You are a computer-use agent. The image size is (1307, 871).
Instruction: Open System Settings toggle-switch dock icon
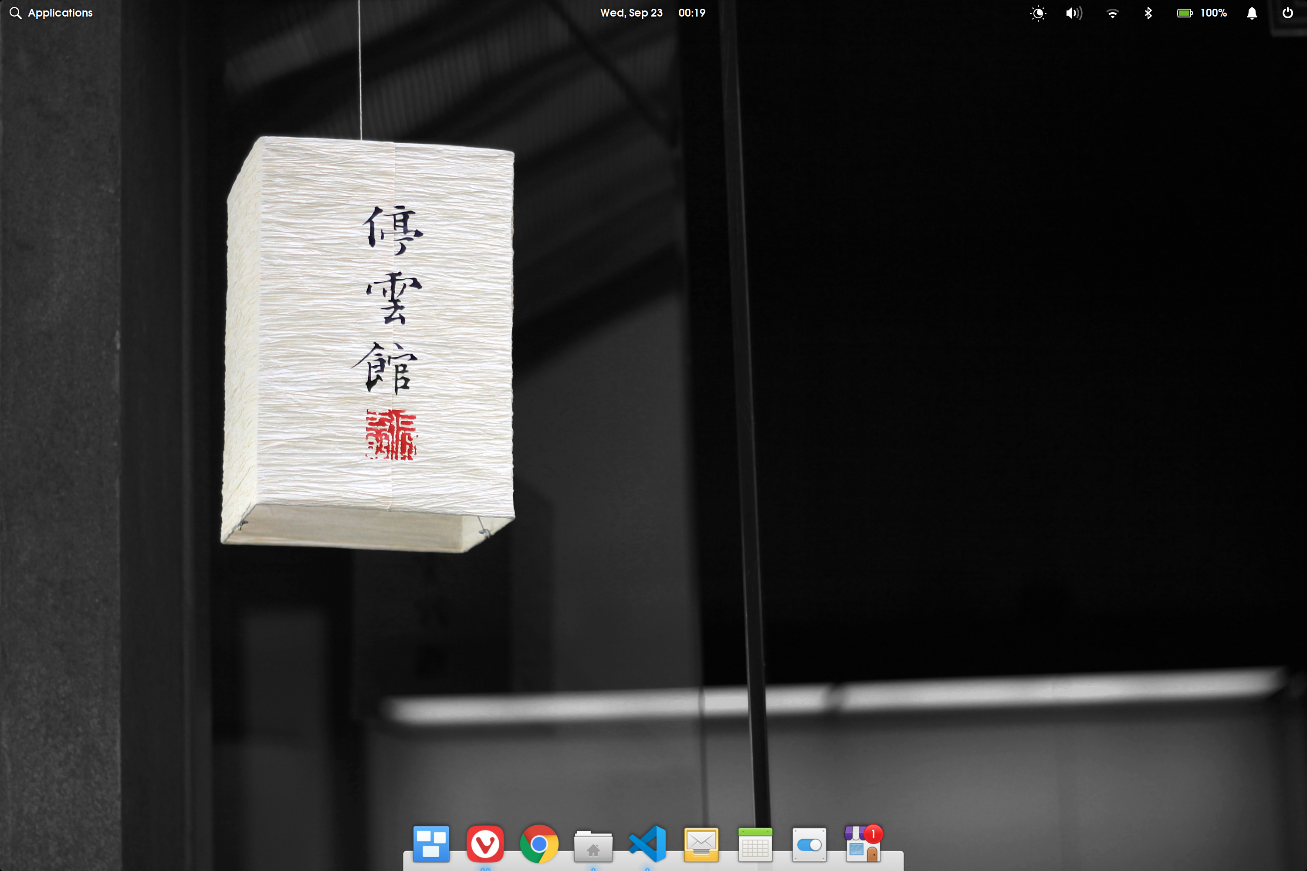point(809,844)
